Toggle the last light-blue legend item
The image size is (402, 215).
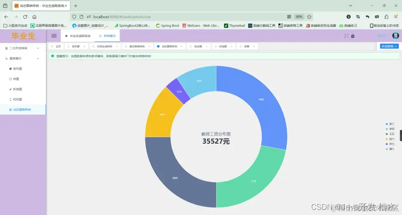click(390, 149)
